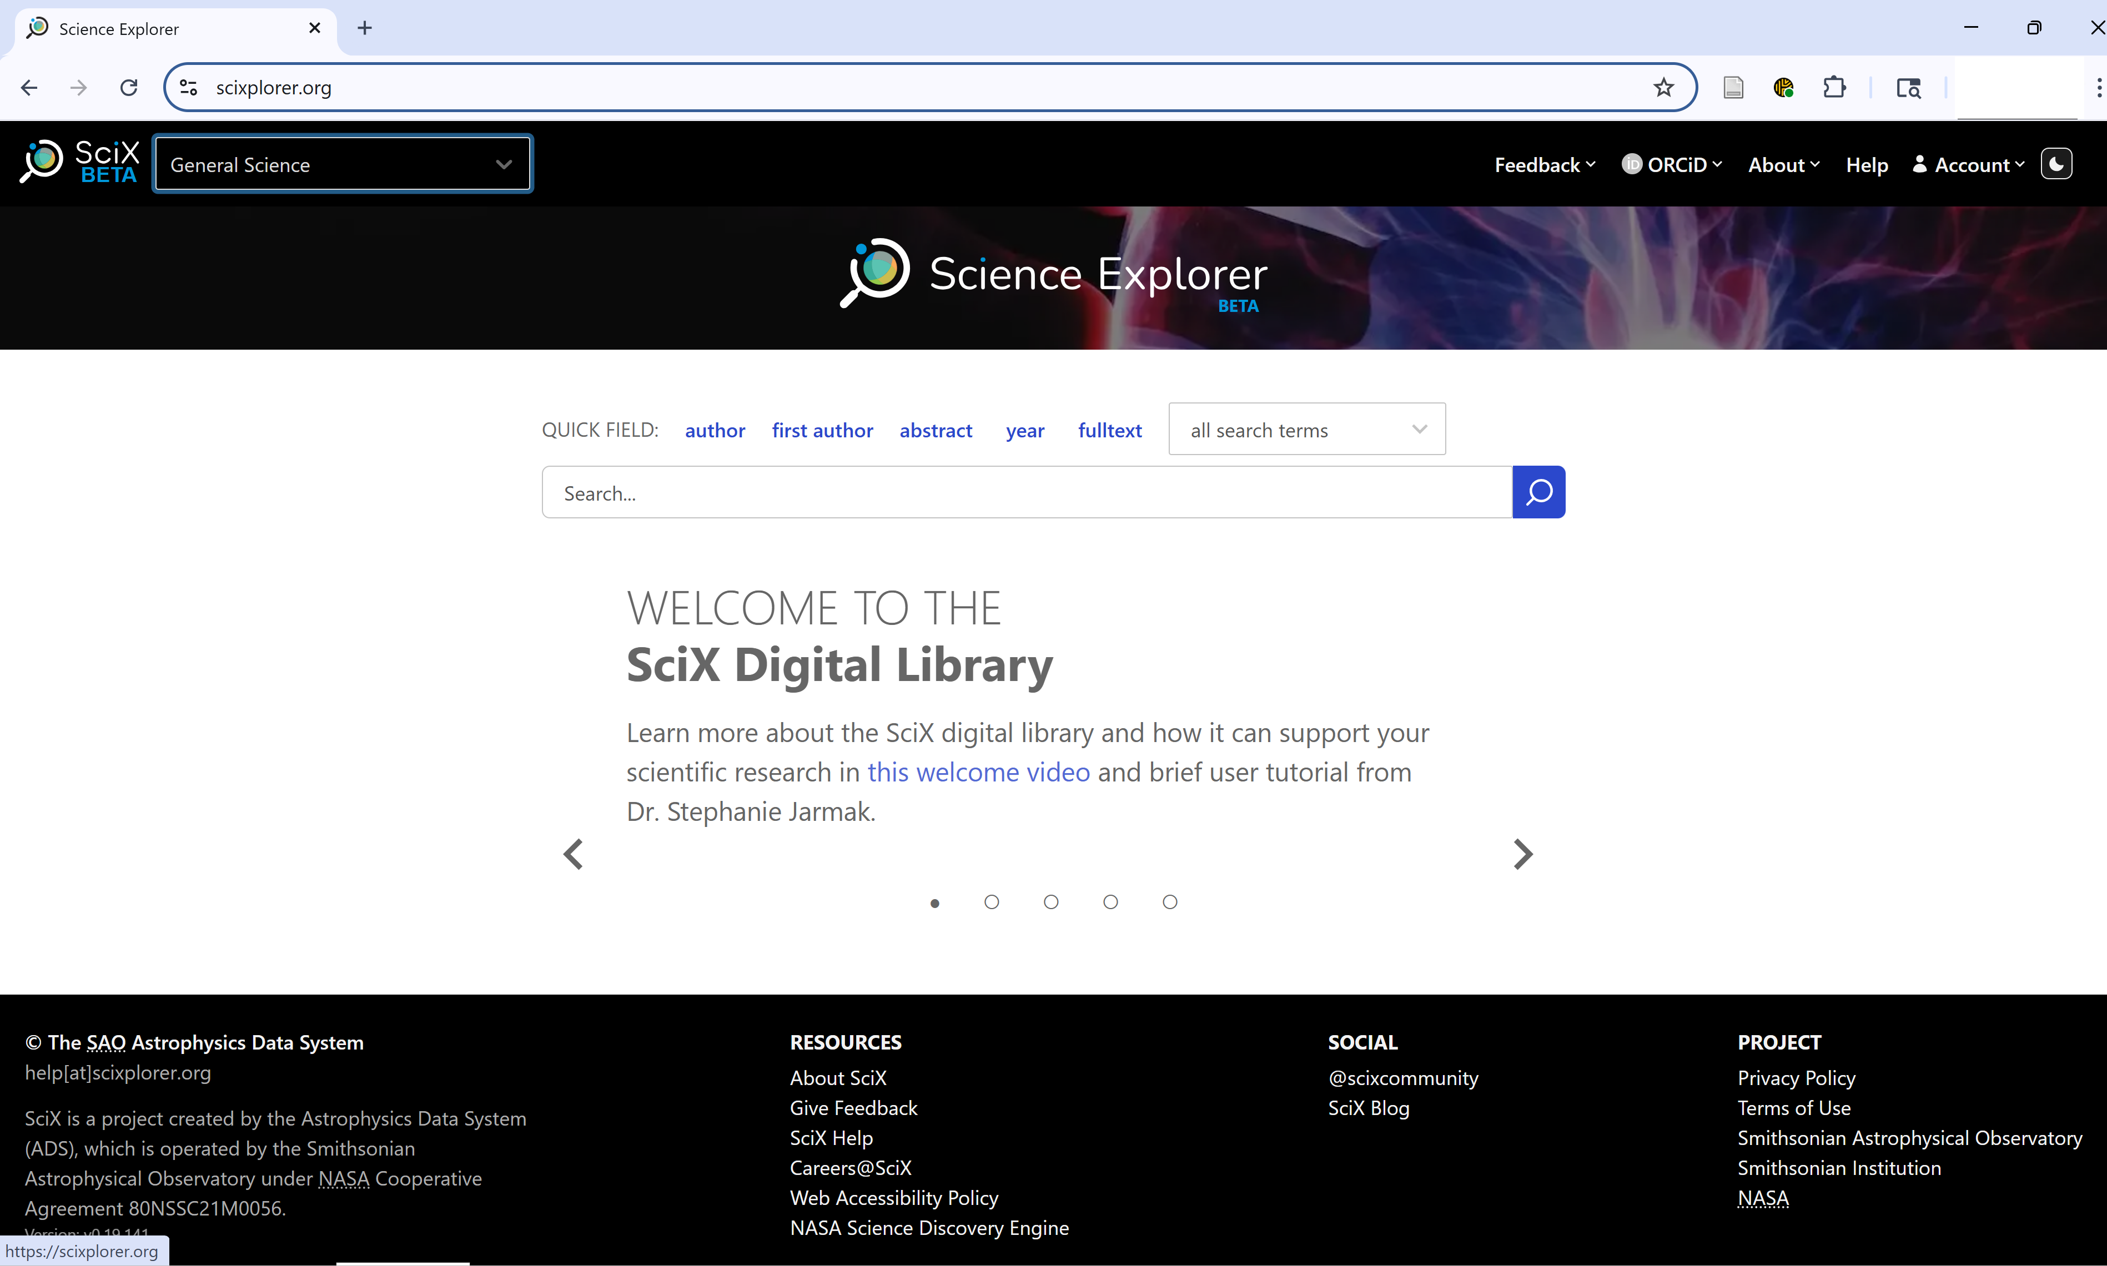
Task: Reload the scixplorer.org page
Action: 129,88
